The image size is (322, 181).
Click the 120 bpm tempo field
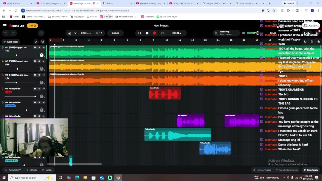click(86, 33)
